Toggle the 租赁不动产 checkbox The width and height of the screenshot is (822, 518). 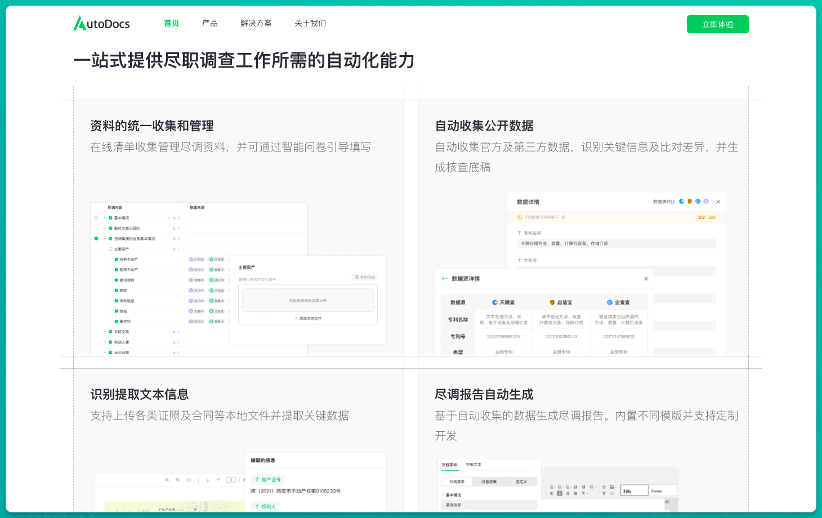pos(116,270)
